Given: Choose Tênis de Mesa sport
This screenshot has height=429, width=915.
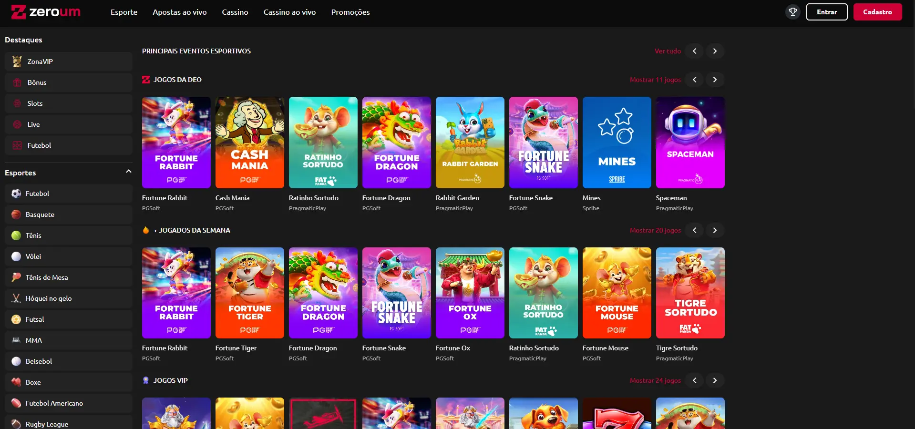Looking at the screenshot, I should [69, 277].
